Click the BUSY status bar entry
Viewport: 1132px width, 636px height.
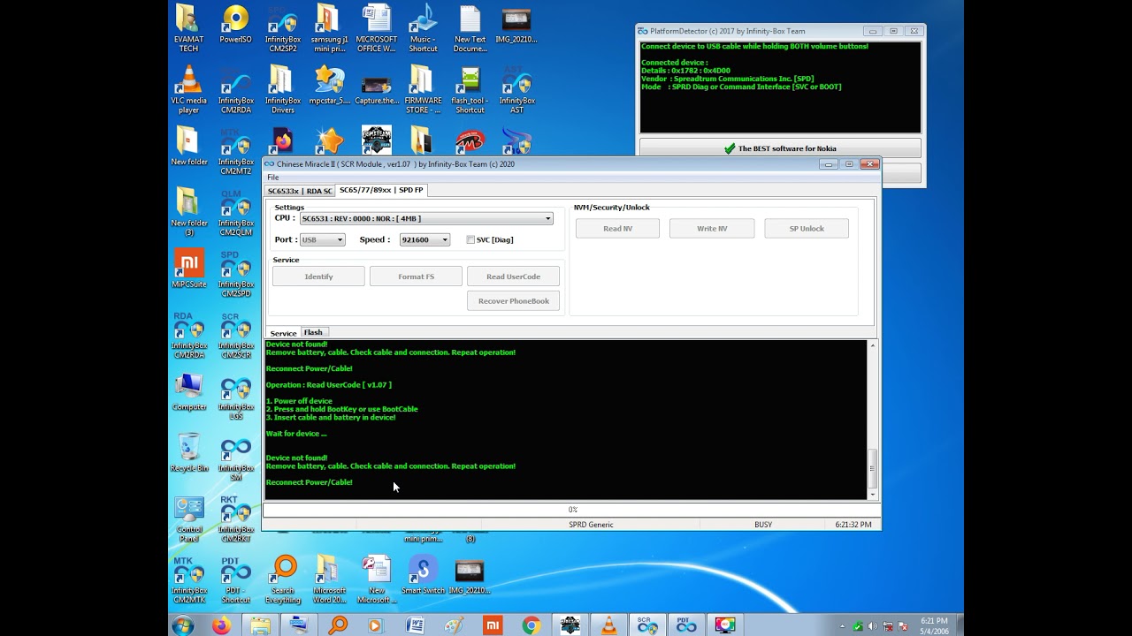(763, 525)
